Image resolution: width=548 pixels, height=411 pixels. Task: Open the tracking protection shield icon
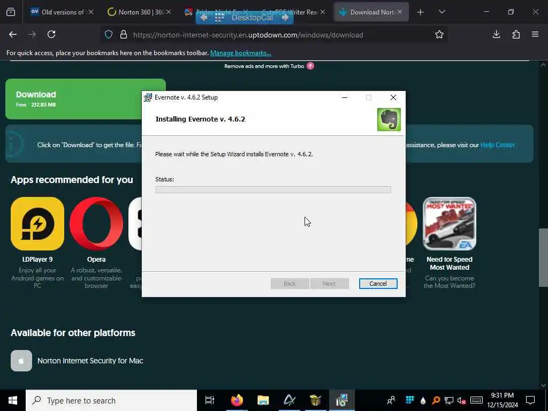tap(109, 35)
